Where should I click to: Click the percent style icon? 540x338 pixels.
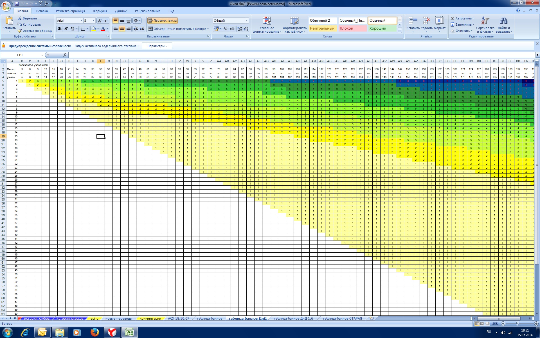coord(226,29)
